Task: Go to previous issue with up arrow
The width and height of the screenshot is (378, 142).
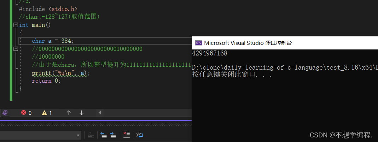Action: [x=69, y=113]
